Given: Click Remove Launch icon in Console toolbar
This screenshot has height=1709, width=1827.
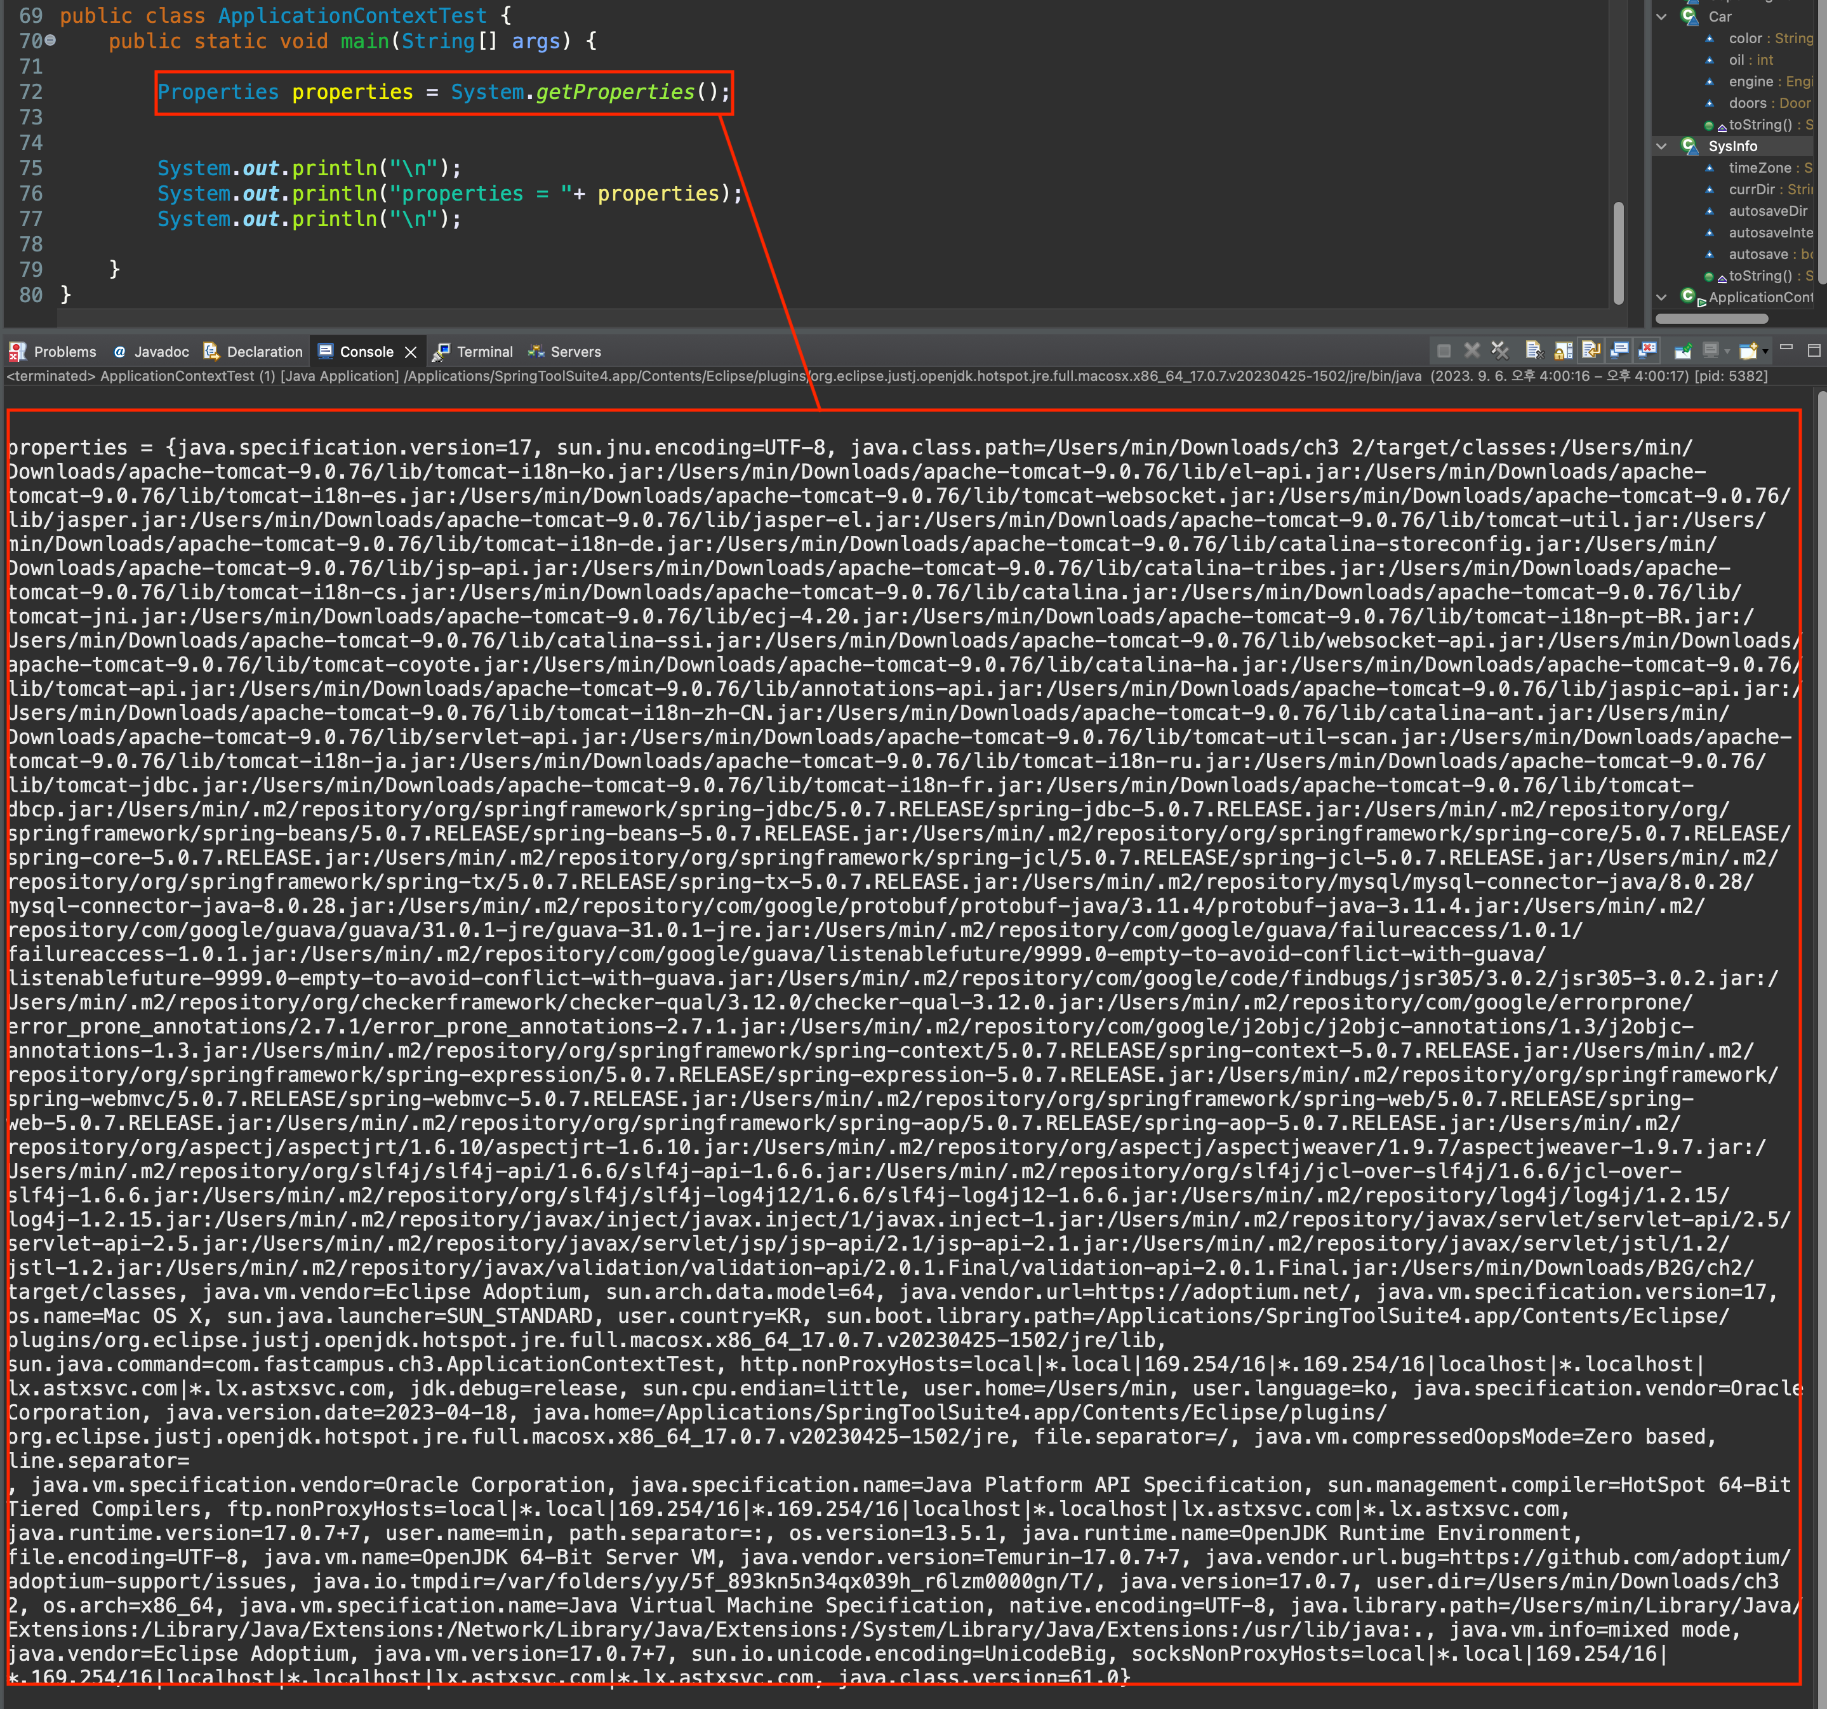Looking at the screenshot, I should pyautogui.click(x=1472, y=351).
